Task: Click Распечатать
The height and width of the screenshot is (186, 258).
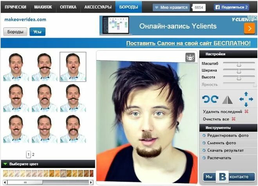Action: [x=219, y=158]
